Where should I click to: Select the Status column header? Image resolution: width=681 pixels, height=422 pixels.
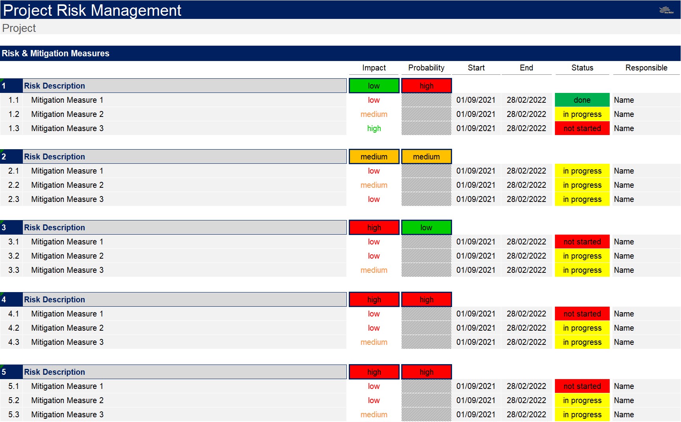point(582,68)
